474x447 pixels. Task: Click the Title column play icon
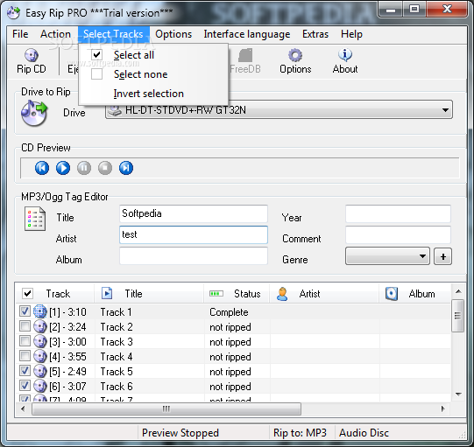coord(107,293)
